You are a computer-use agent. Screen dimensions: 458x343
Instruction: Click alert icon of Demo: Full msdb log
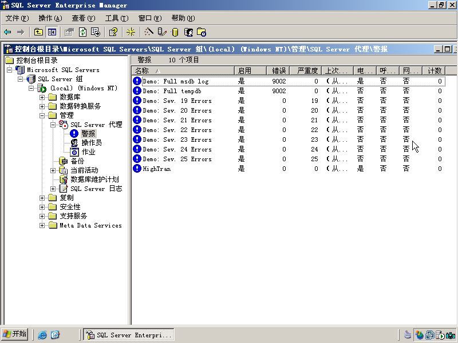coord(137,81)
